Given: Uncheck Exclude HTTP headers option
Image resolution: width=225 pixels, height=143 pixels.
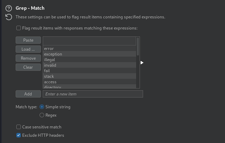Looking at the screenshot, I should click(18, 135).
